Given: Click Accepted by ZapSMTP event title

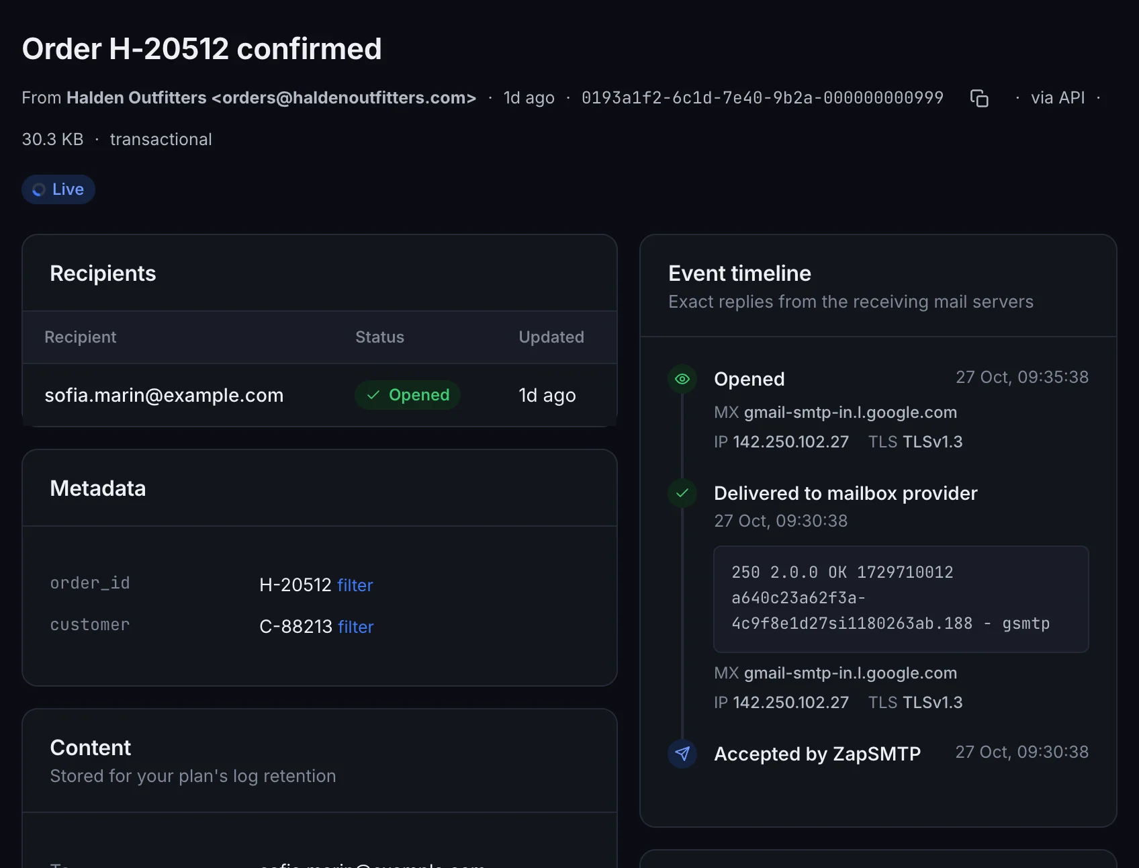Looking at the screenshot, I should [817, 754].
